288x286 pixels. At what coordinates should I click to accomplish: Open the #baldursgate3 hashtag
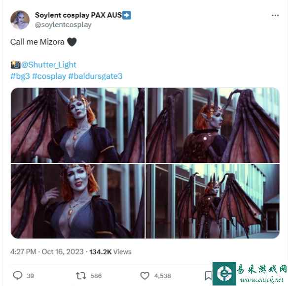(x=95, y=76)
